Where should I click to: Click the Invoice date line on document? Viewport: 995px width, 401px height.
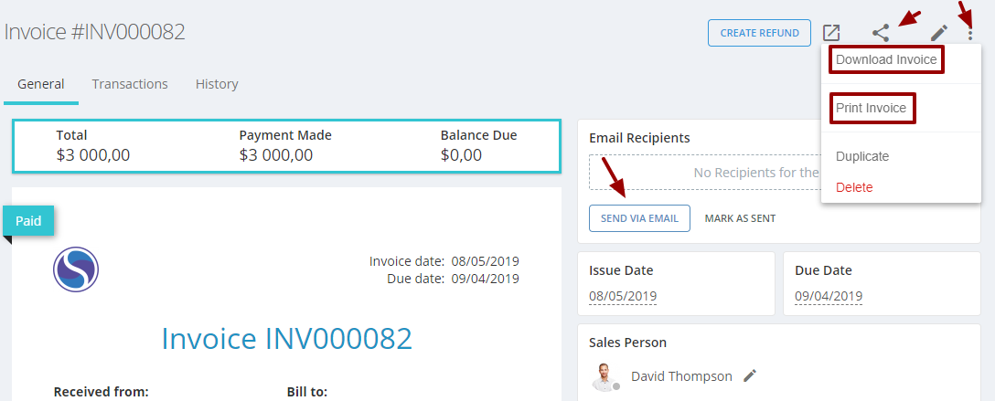point(444,261)
